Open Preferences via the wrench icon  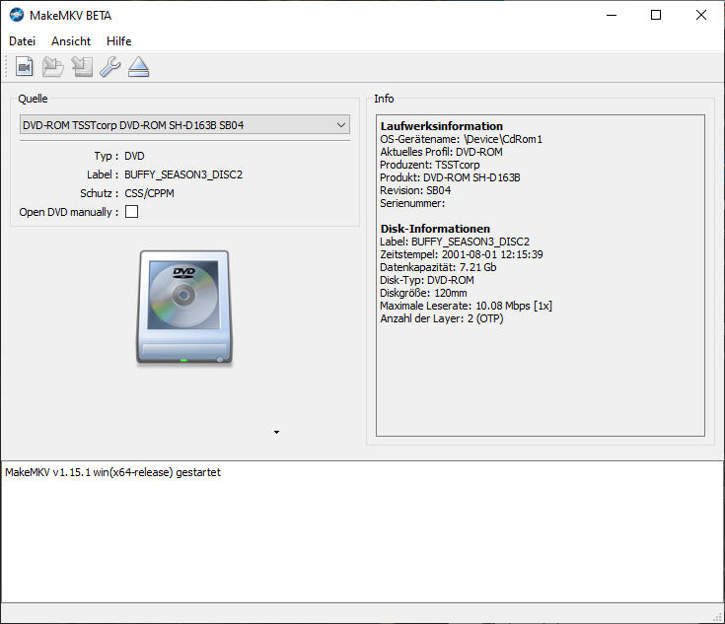click(x=110, y=67)
